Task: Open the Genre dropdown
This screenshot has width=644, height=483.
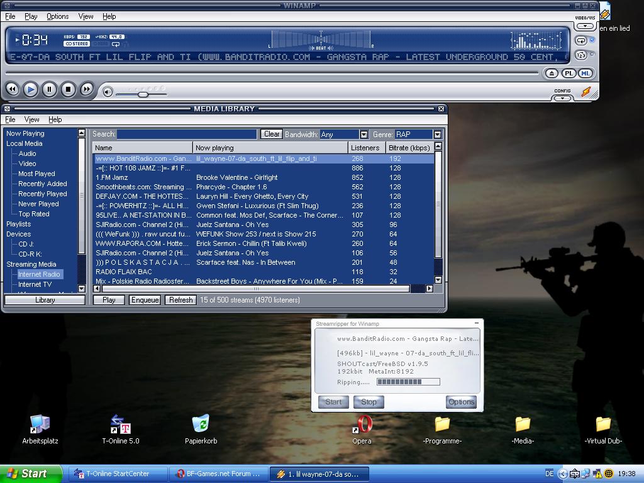Action: tap(438, 135)
